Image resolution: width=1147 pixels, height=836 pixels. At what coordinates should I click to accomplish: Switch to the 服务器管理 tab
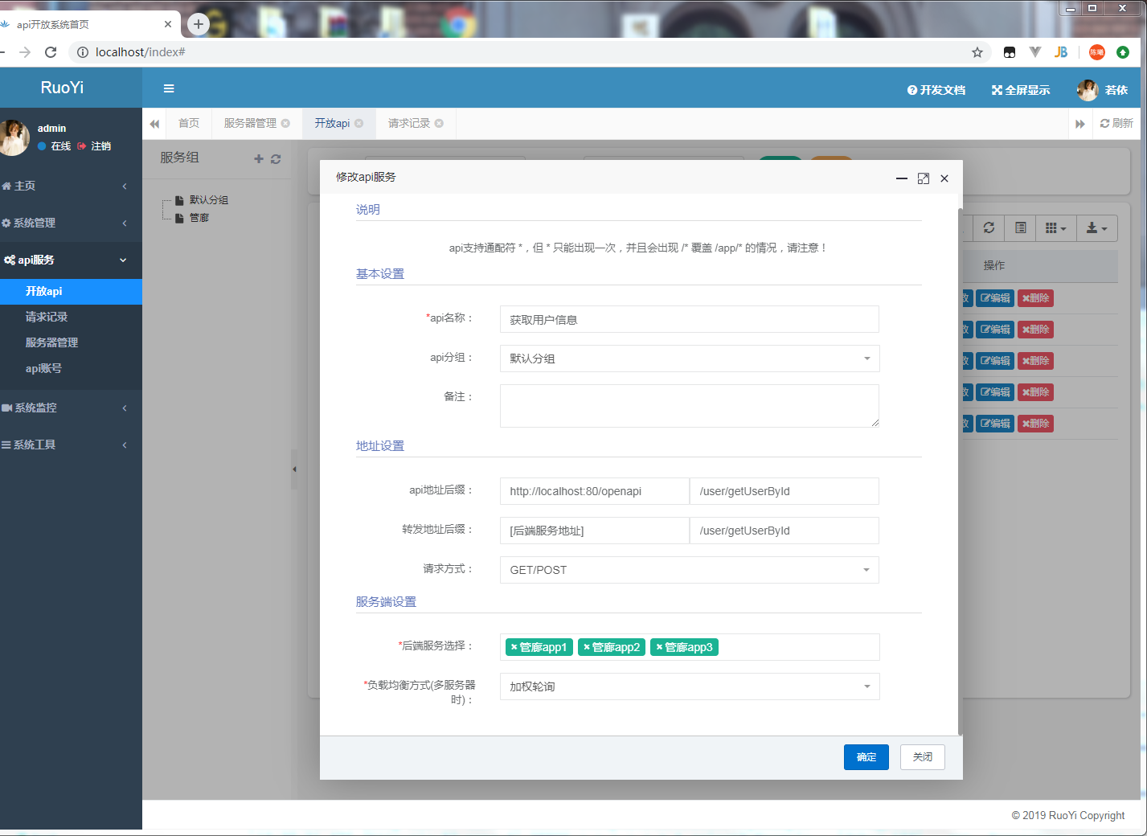(251, 124)
